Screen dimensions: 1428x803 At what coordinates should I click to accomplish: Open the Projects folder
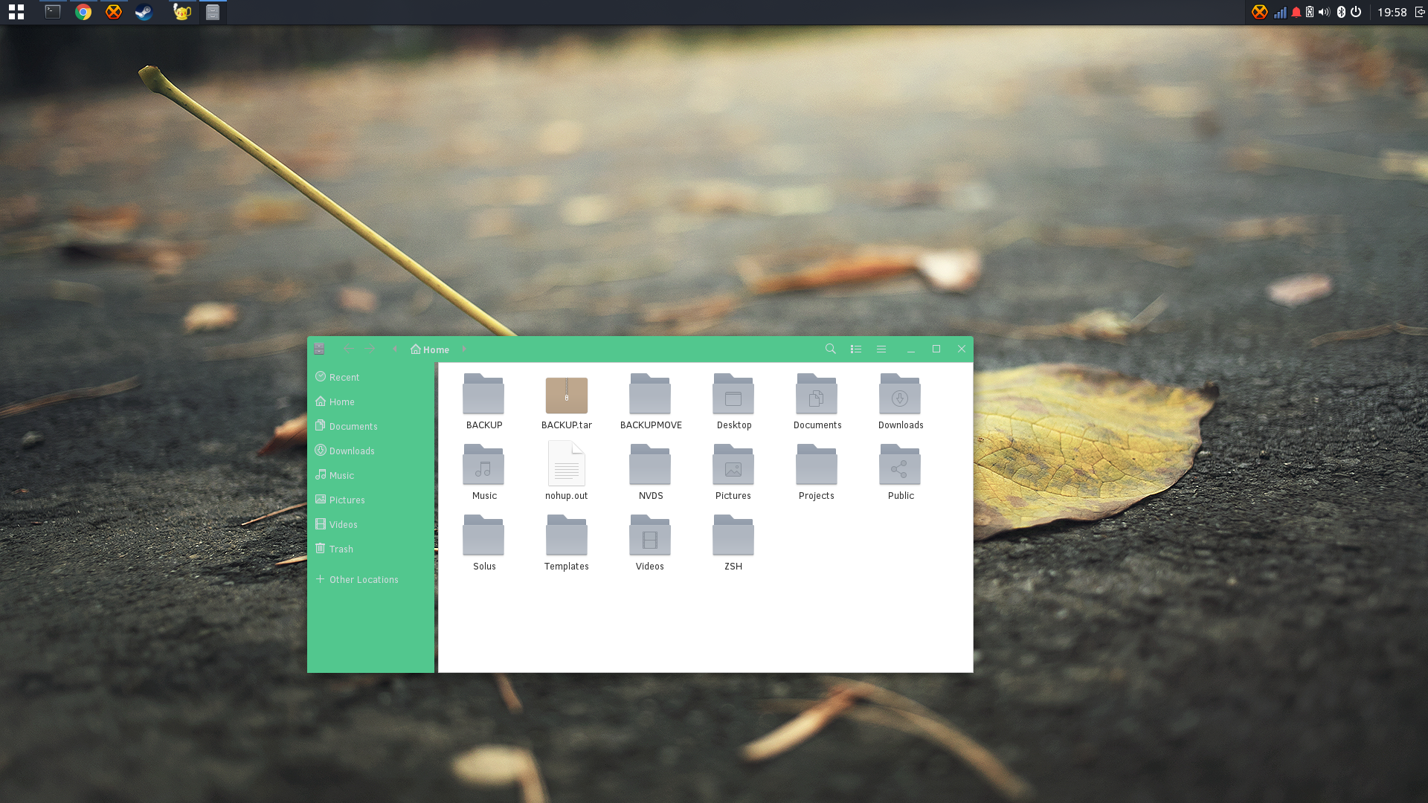pos(817,472)
